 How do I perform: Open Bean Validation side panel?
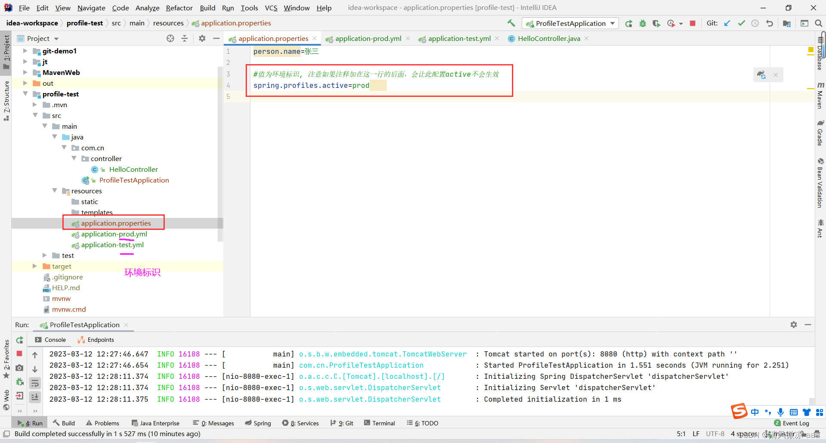click(x=820, y=184)
